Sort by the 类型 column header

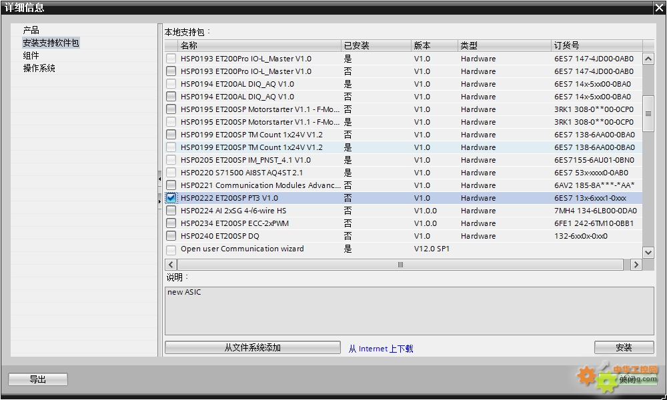[504, 45]
